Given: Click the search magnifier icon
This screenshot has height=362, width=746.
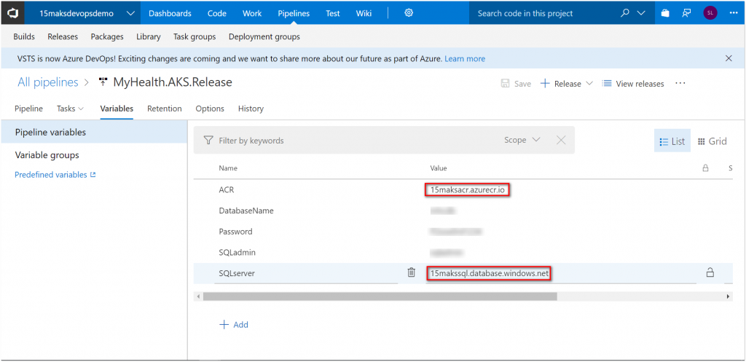Looking at the screenshot, I should tap(625, 13).
